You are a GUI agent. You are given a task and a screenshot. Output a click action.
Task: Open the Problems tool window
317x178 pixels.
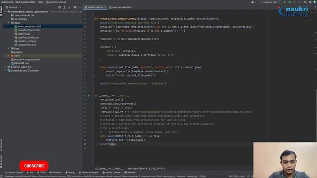pos(55,173)
